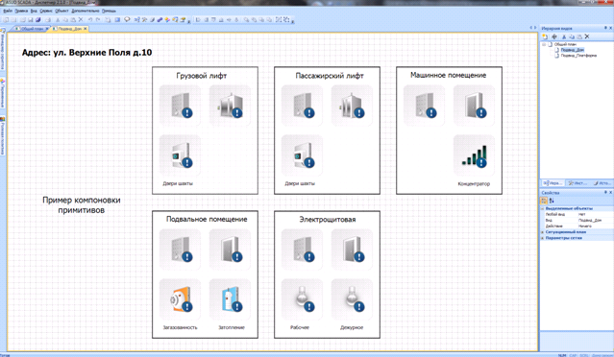Close the Общий план document tab
This screenshot has width=614, height=357.
(47, 29)
